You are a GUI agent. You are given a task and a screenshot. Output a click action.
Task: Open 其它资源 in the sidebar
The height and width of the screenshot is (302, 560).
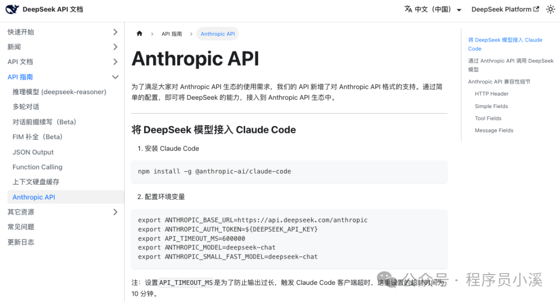(x=21, y=212)
